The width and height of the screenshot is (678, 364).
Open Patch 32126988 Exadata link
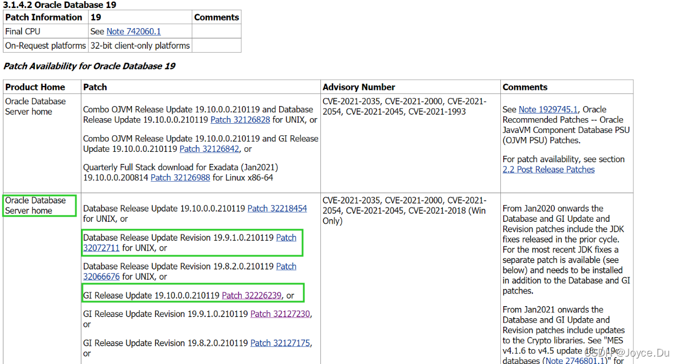(x=181, y=178)
